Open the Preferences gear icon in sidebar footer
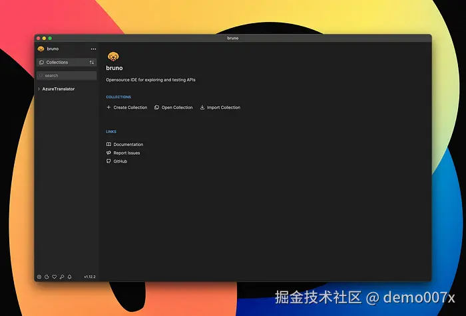This screenshot has width=466, height=316. coord(39,277)
